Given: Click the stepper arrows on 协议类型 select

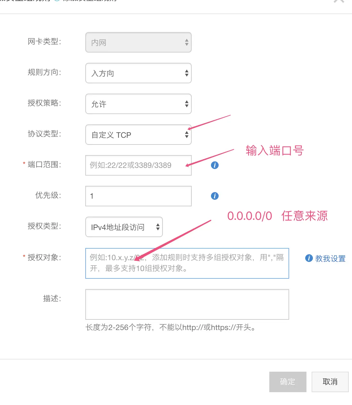Looking at the screenshot, I should coord(187,135).
